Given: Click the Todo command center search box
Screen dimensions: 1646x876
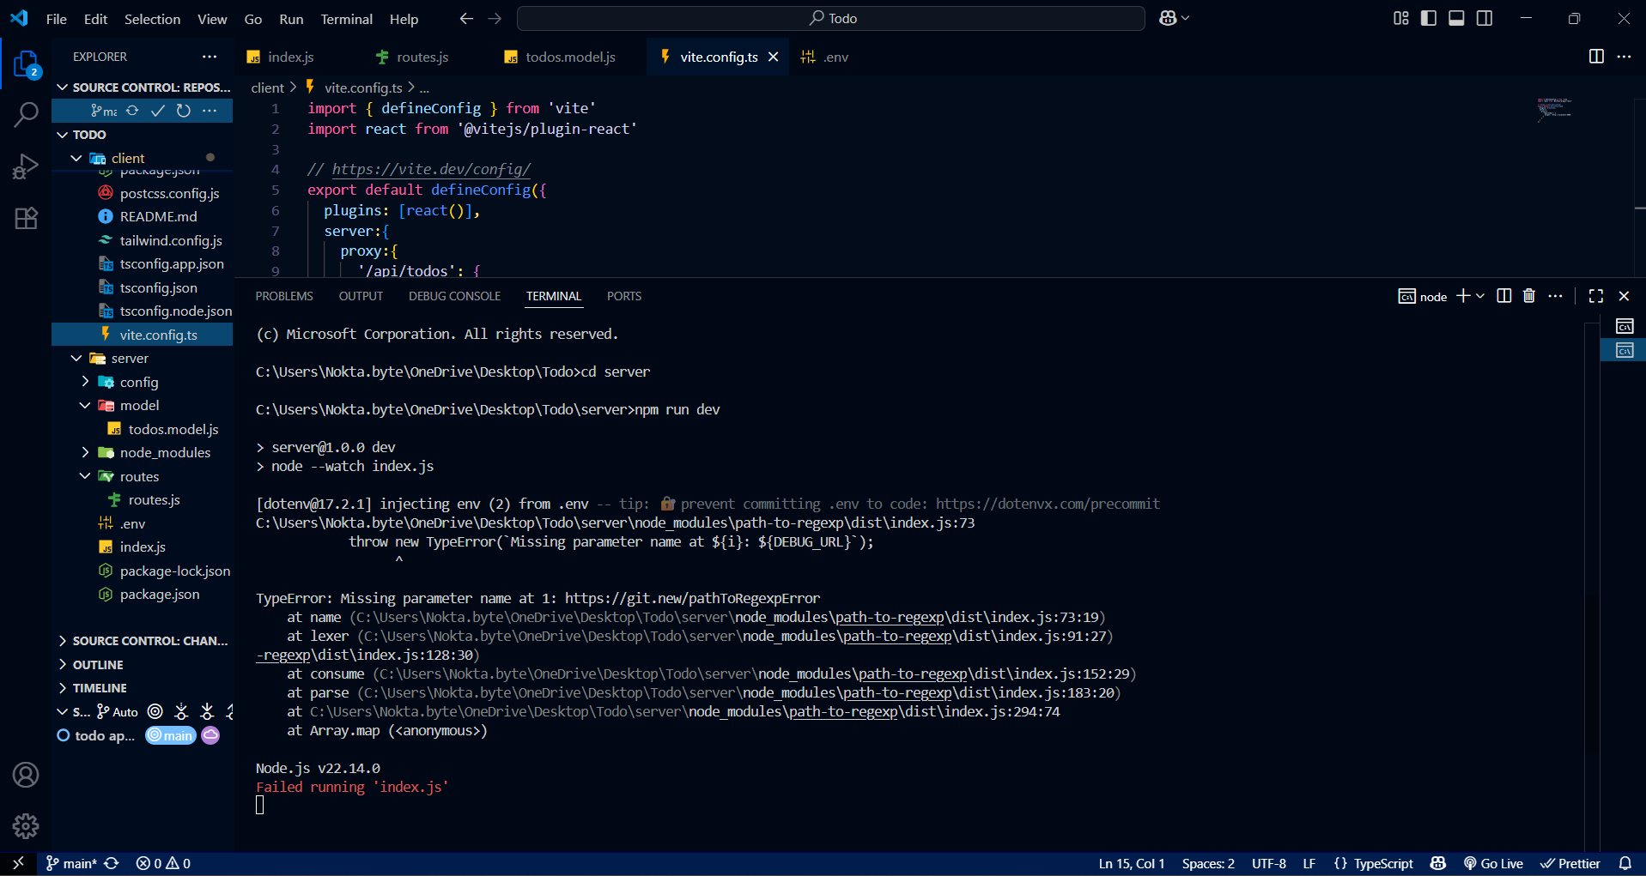Looking at the screenshot, I should (x=831, y=18).
